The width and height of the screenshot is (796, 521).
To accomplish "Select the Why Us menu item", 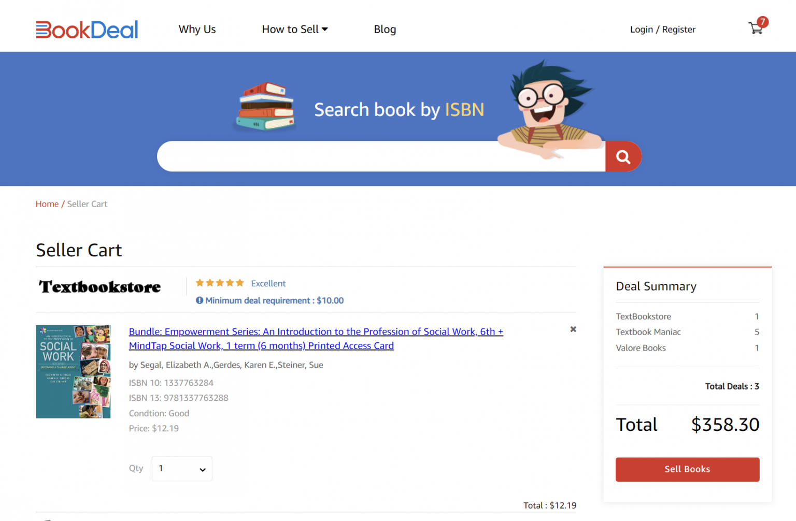I will tap(197, 29).
